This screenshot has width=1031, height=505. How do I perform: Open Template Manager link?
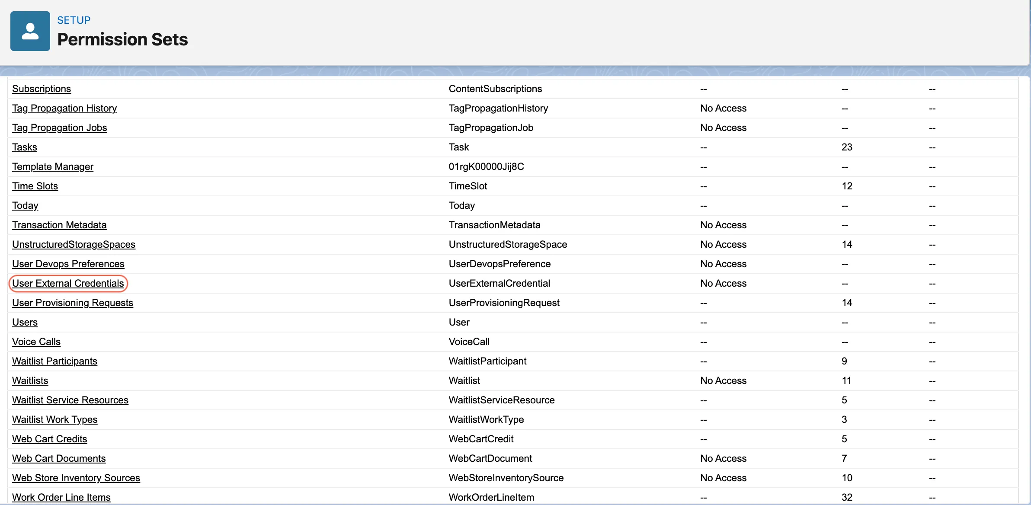click(53, 166)
